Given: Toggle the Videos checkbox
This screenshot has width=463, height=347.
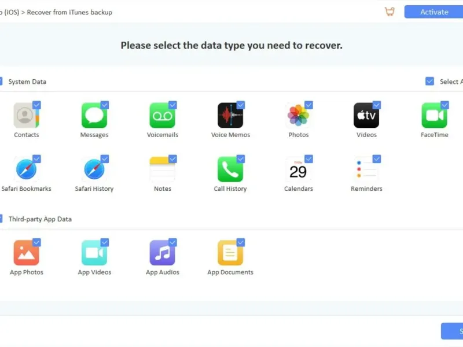Looking at the screenshot, I should click(x=377, y=105).
